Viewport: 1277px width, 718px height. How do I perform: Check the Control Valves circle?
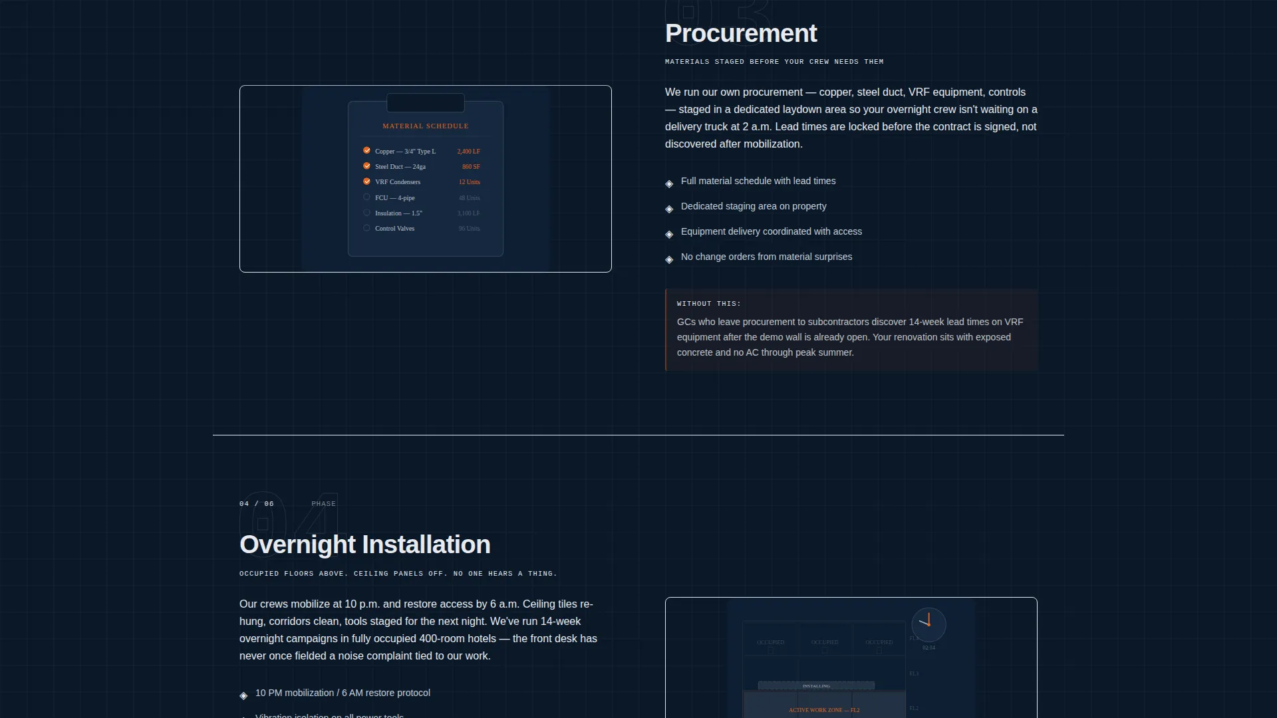366,228
